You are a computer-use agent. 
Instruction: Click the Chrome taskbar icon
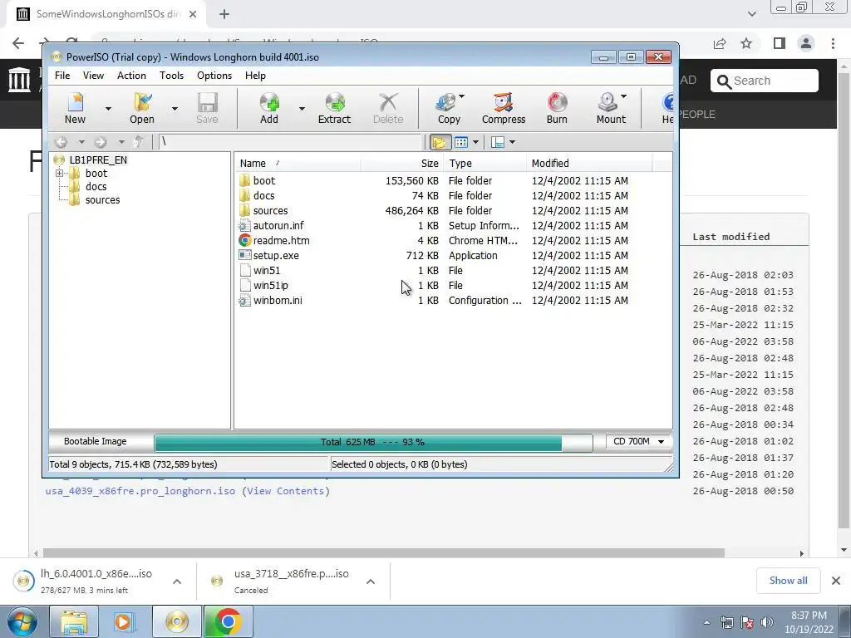coord(228,621)
